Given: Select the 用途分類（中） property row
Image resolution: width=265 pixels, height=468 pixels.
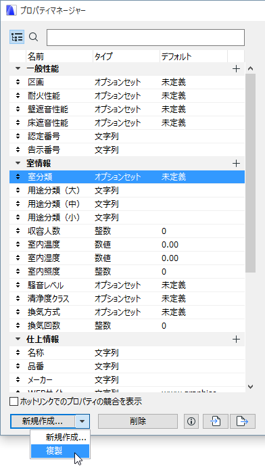Looking at the screenshot, I should click(127, 204).
